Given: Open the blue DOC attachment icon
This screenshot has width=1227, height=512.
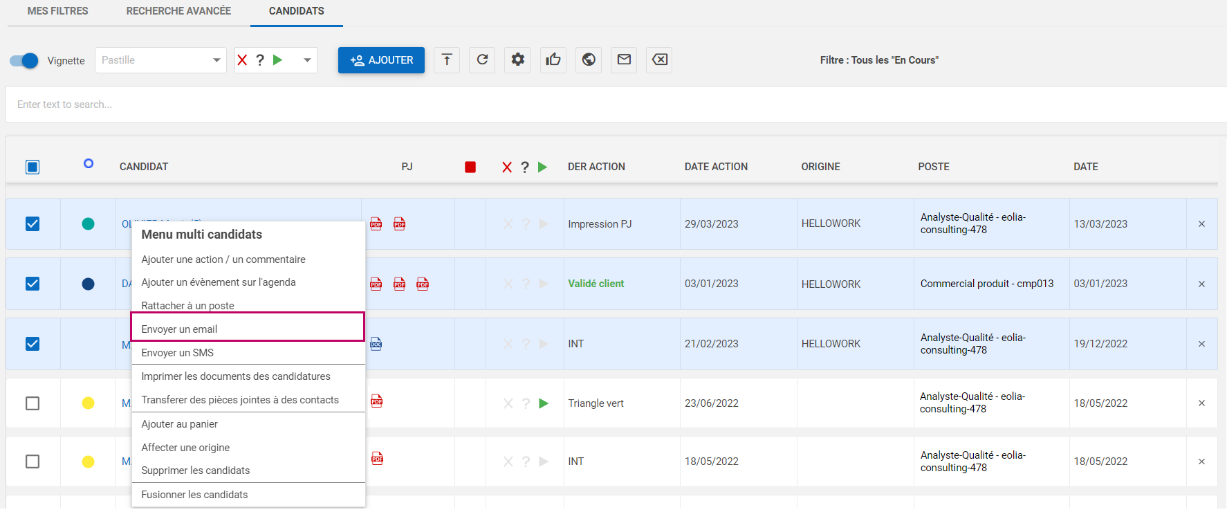Looking at the screenshot, I should pos(376,344).
